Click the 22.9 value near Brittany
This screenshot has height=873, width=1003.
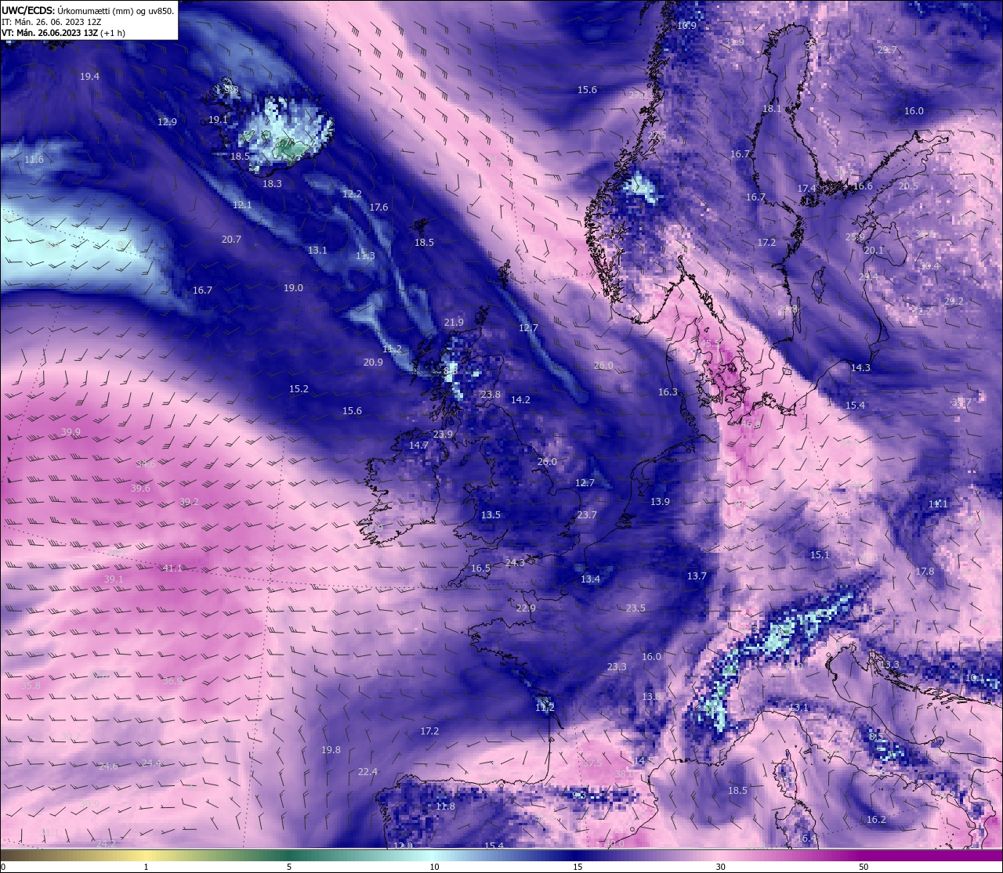[x=526, y=608]
